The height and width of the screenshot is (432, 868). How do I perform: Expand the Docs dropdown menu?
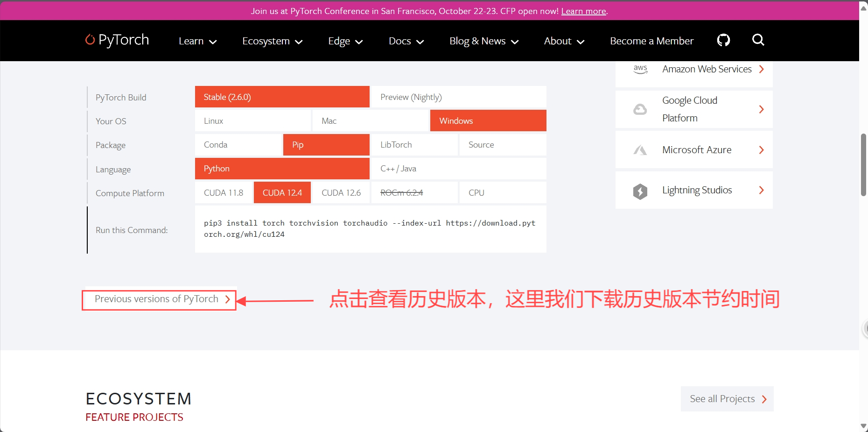[406, 41]
